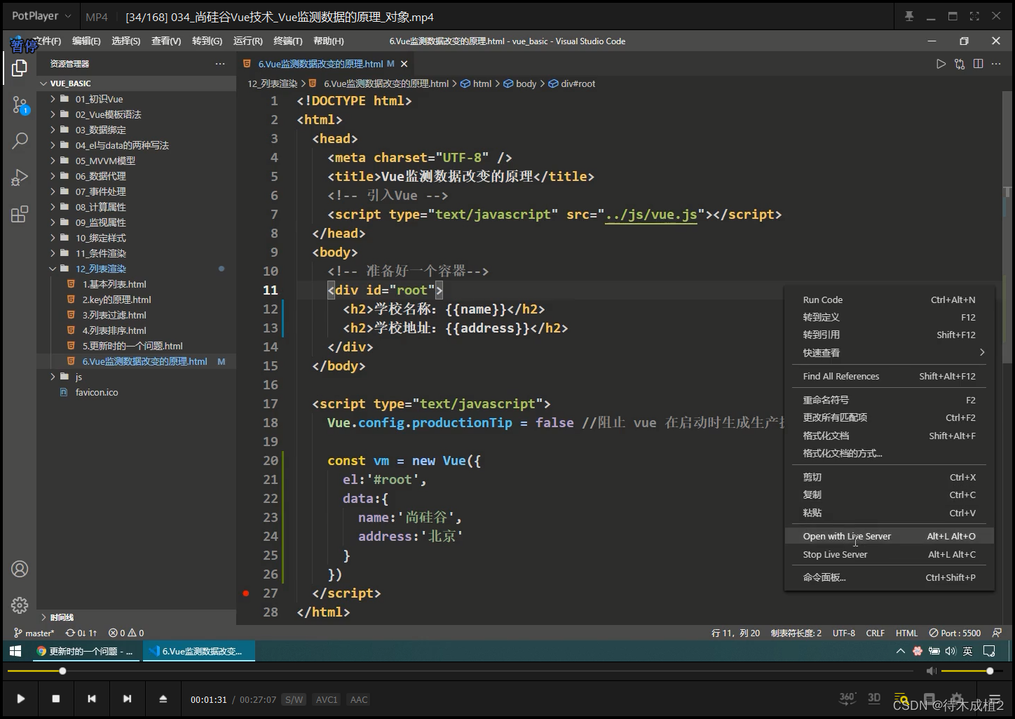Close the 6.Vue监测数据改变的原理.html editor tab

click(x=404, y=64)
